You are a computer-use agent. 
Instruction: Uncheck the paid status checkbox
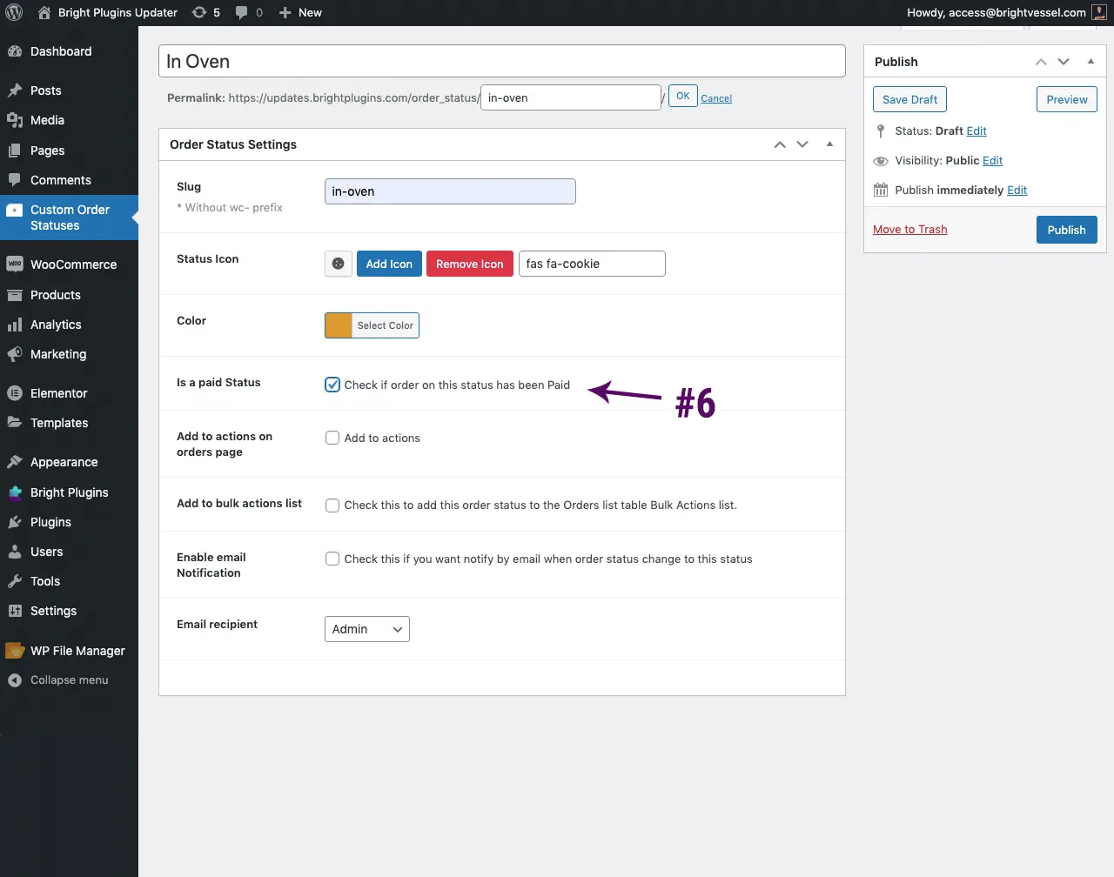[332, 384]
